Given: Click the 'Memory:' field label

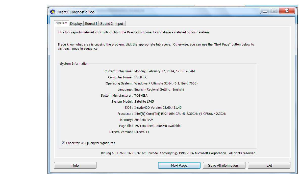Looking at the screenshot, I should pos(126,120).
